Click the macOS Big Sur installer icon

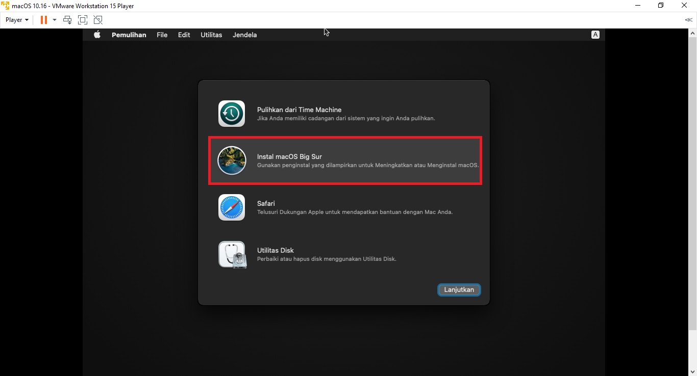pos(232,160)
